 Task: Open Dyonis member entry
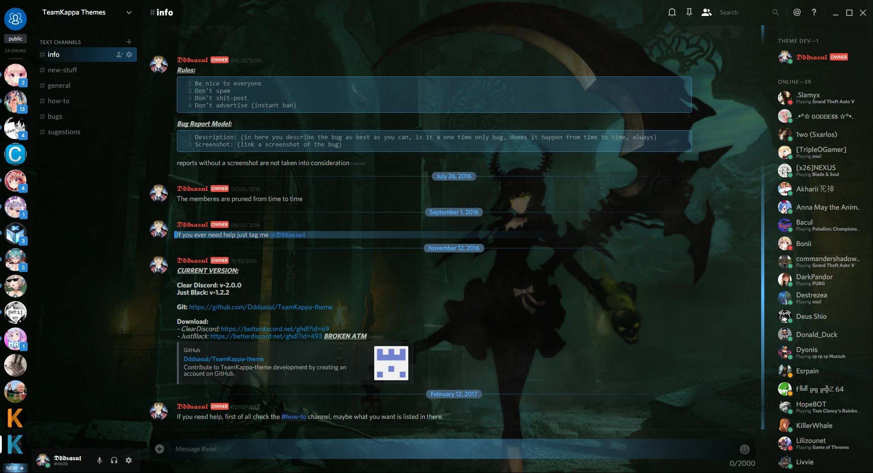coord(818,352)
